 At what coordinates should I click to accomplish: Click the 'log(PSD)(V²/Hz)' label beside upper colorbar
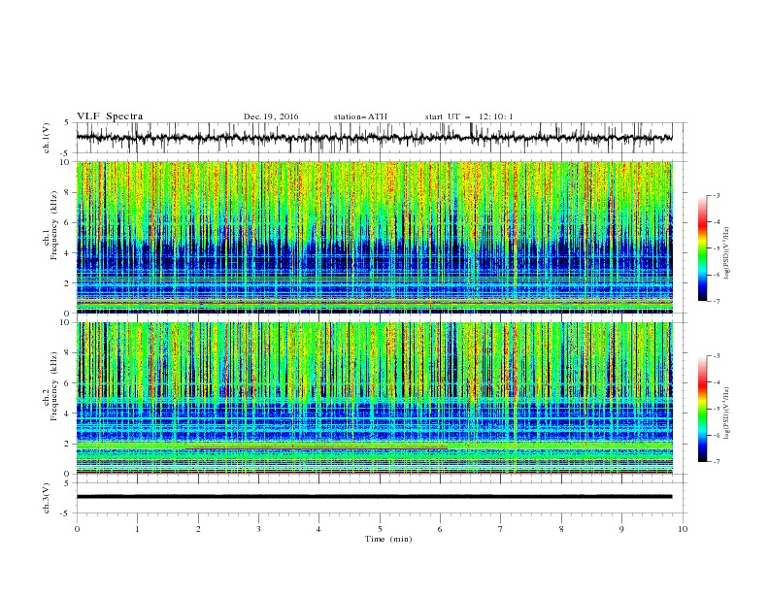tap(726, 253)
